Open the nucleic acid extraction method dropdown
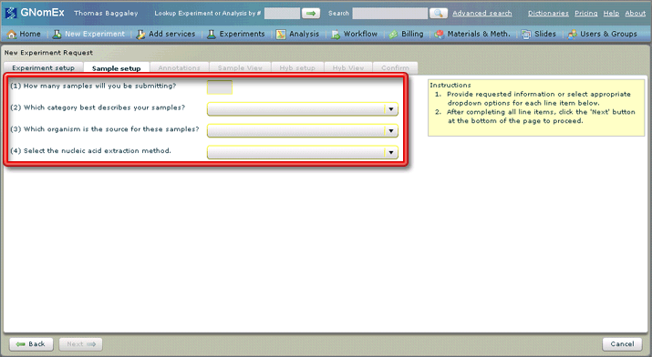 [303, 152]
